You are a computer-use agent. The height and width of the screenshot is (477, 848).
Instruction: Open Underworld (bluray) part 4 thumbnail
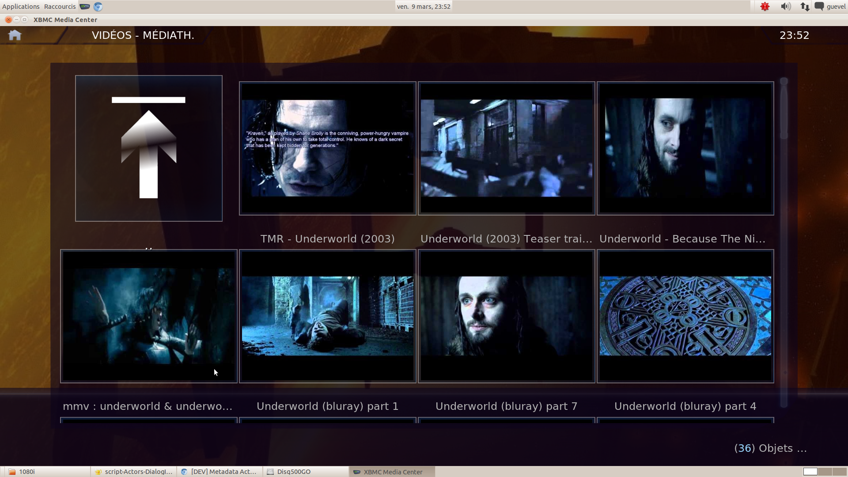[x=685, y=316]
